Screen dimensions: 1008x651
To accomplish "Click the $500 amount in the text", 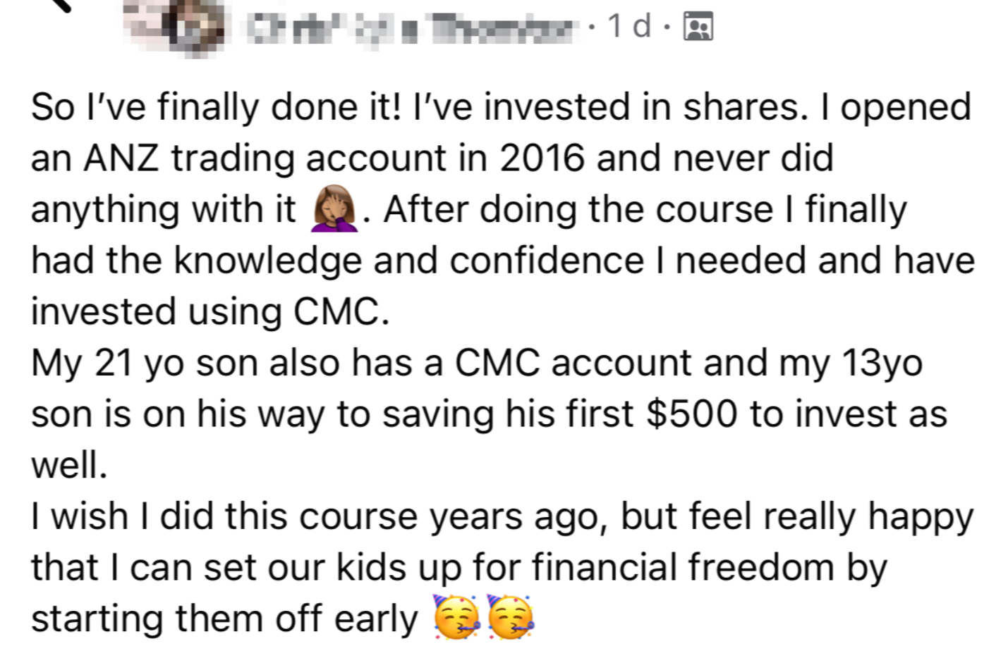I will point(691,414).
